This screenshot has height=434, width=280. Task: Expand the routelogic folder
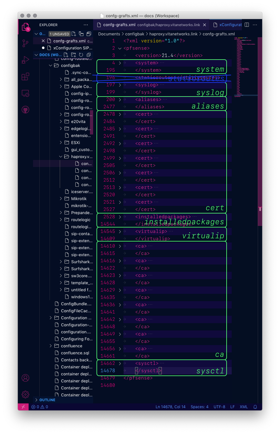click(x=61, y=220)
